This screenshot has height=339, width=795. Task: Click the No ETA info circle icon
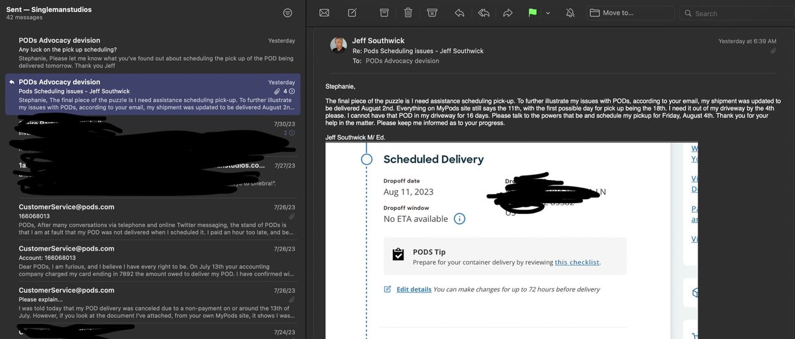[x=460, y=218]
